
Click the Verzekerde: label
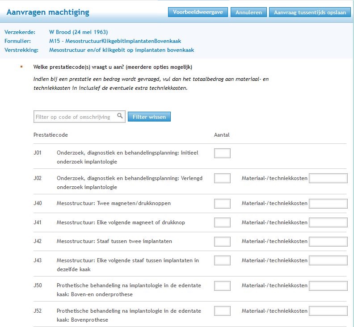coord(20,32)
